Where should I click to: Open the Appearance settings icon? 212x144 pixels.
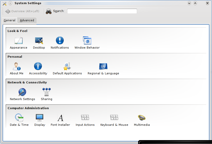click(18, 43)
